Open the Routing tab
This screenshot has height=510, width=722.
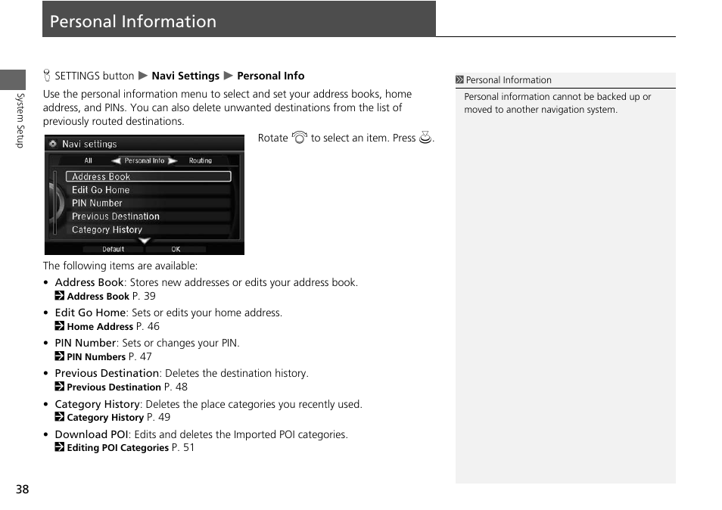pyautogui.click(x=201, y=160)
